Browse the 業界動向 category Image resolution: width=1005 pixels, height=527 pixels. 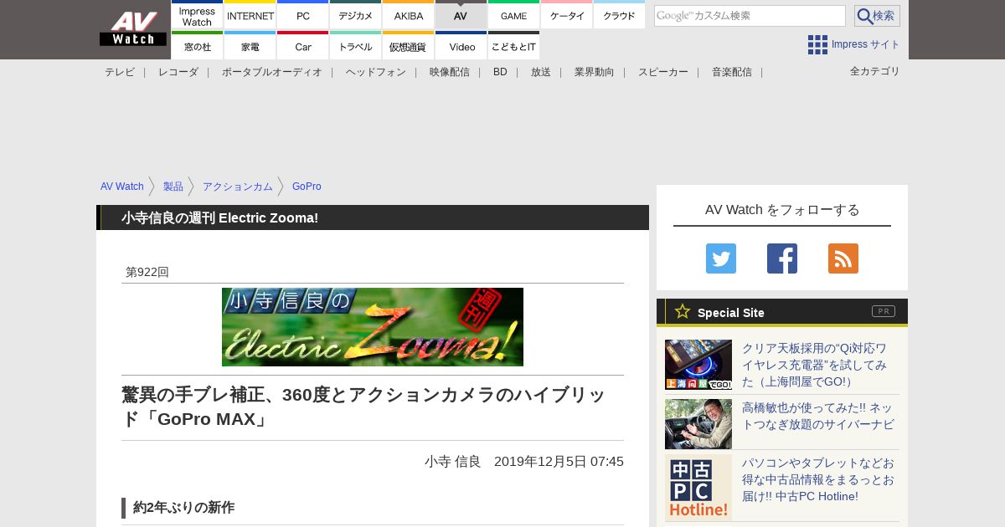pos(595,72)
